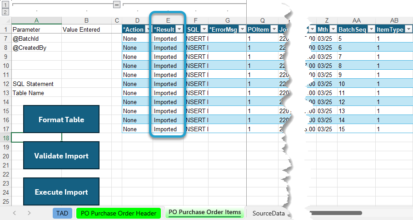Show outline level 2 columns
The height and width of the screenshot is (220, 413).
click(x=5, y=12)
